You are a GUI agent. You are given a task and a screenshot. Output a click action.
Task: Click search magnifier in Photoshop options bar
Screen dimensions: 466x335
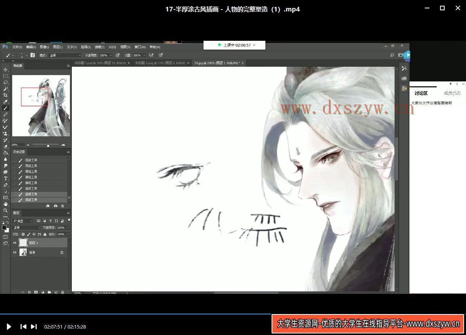coord(392,55)
